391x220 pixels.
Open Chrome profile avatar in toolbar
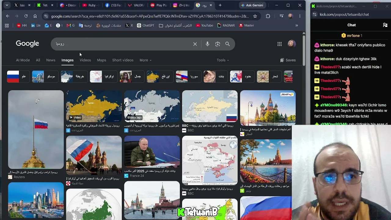click(x=291, y=16)
